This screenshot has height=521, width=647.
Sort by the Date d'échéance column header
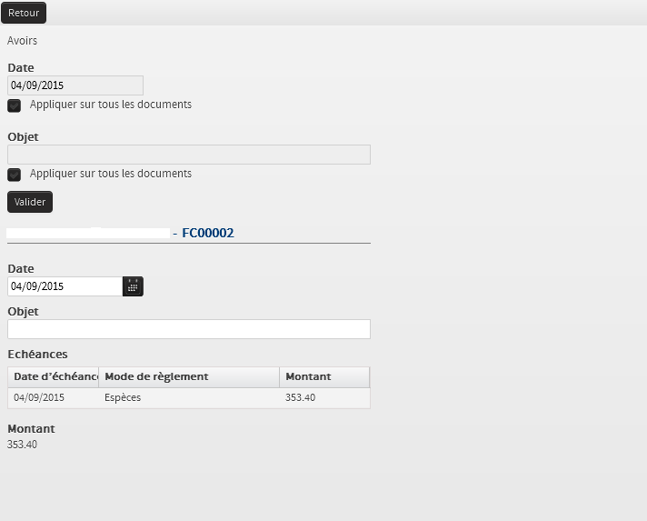click(54, 377)
